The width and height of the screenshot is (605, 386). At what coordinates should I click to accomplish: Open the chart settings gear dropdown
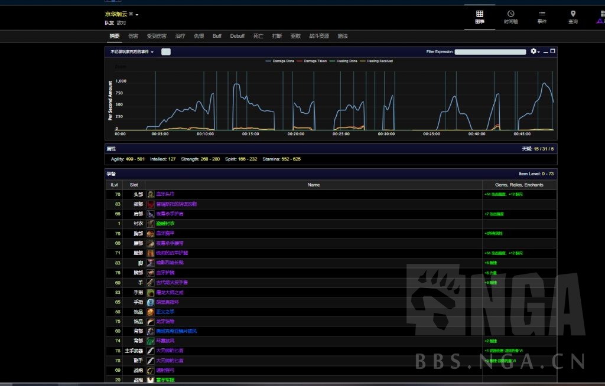pyautogui.click(x=535, y=51)
